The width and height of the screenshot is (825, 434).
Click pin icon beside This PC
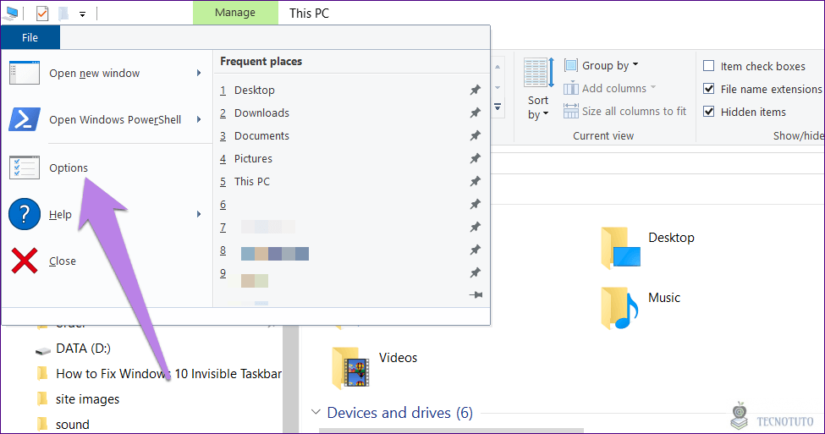475,182
